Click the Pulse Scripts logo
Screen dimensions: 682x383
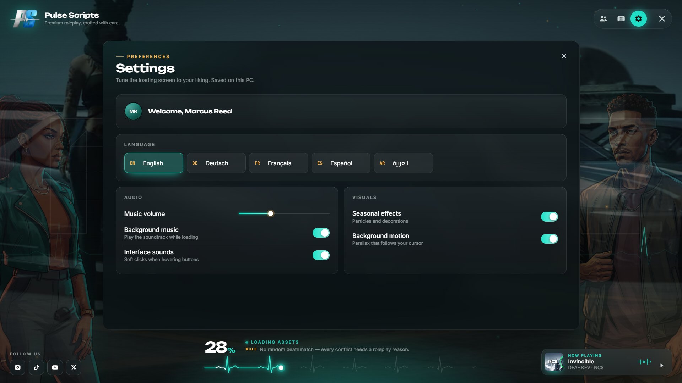click(25, 18)
